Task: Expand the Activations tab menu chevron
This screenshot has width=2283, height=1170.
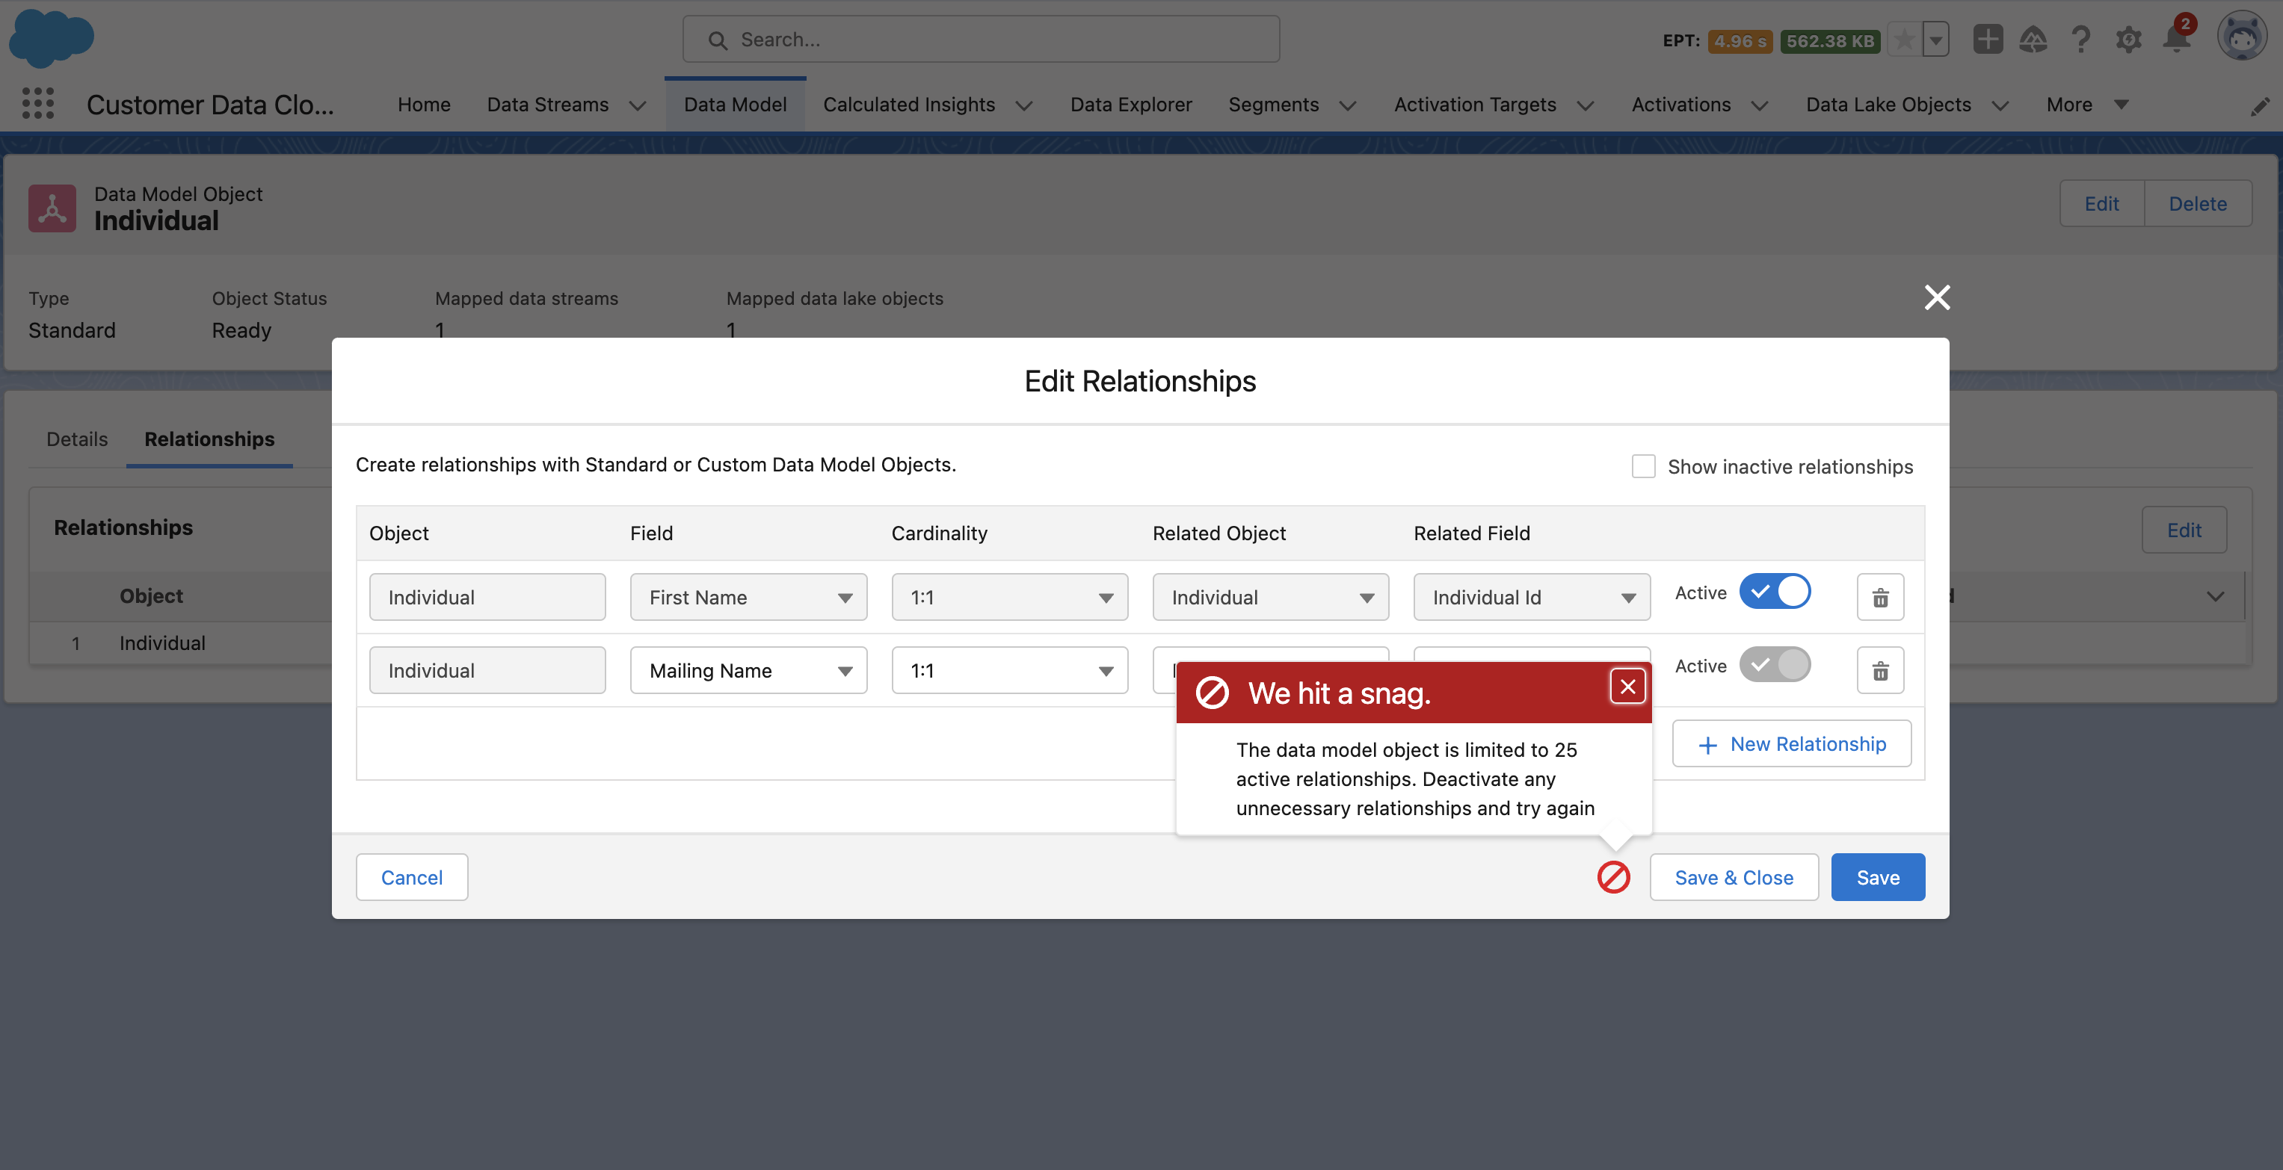Action: 1760,105
